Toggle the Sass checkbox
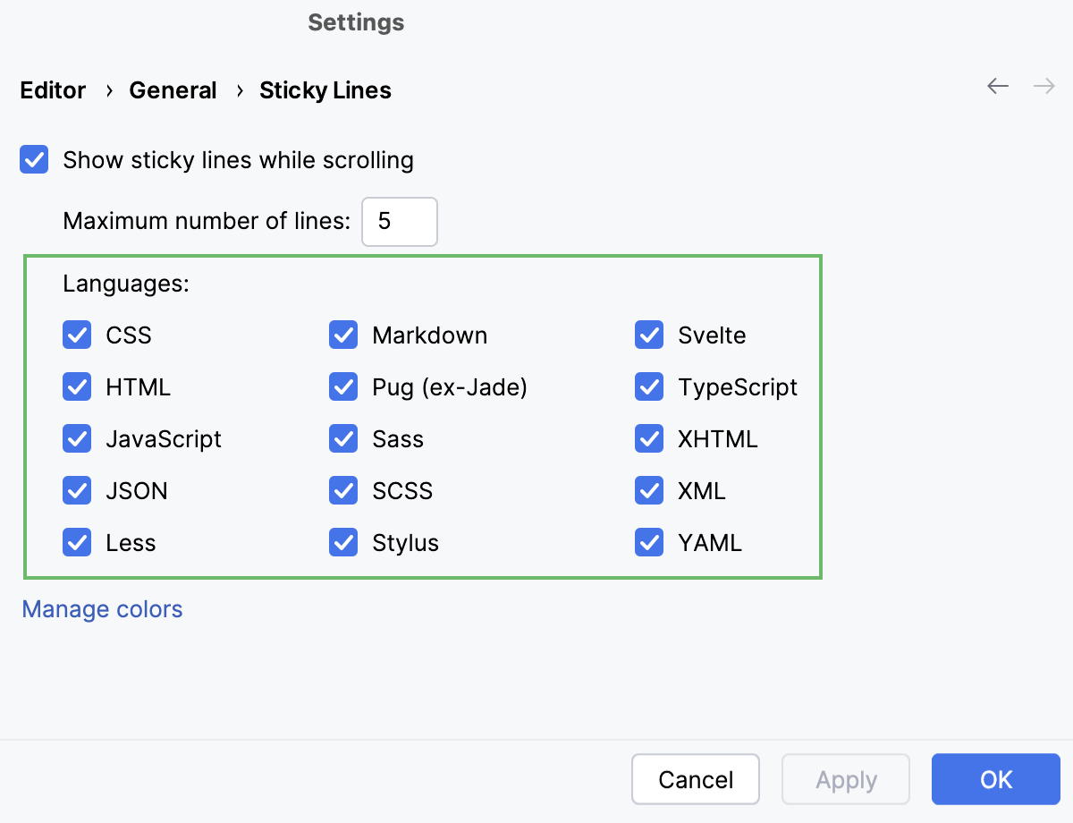Image resolution: width=1073 pixels, height=823 pixels. pyautogui.click(x=343, y=438)
